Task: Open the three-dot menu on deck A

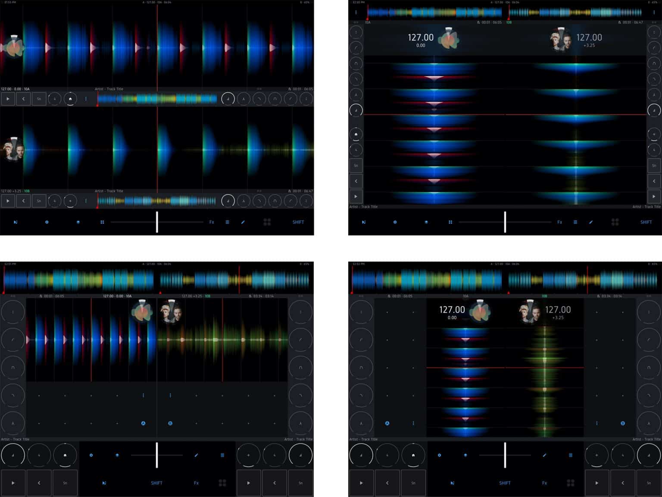Action: [85, 98]
